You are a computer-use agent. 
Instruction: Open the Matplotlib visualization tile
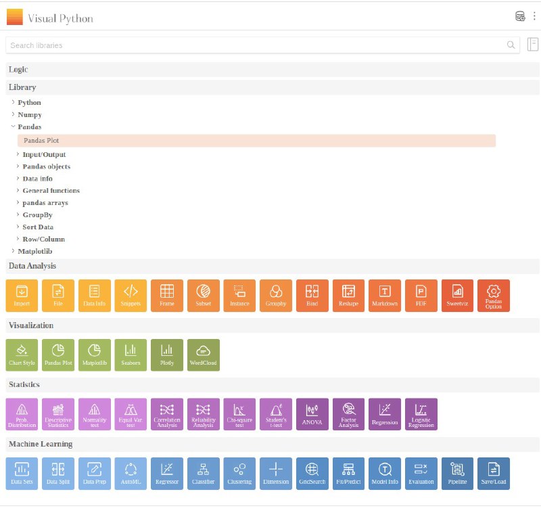(x=95, y=355)
